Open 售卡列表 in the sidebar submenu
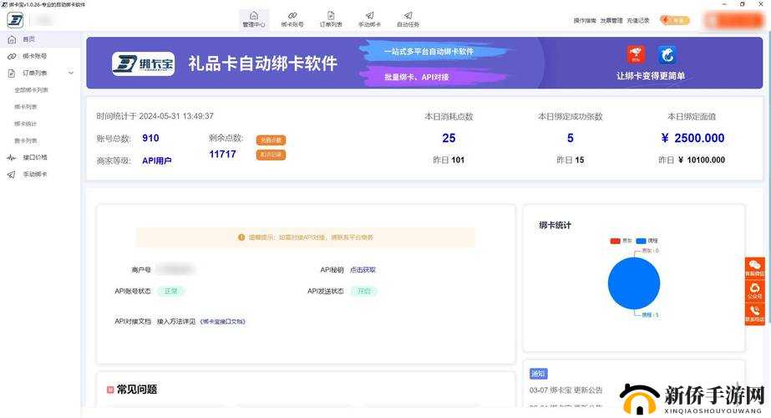 [26, 140]
